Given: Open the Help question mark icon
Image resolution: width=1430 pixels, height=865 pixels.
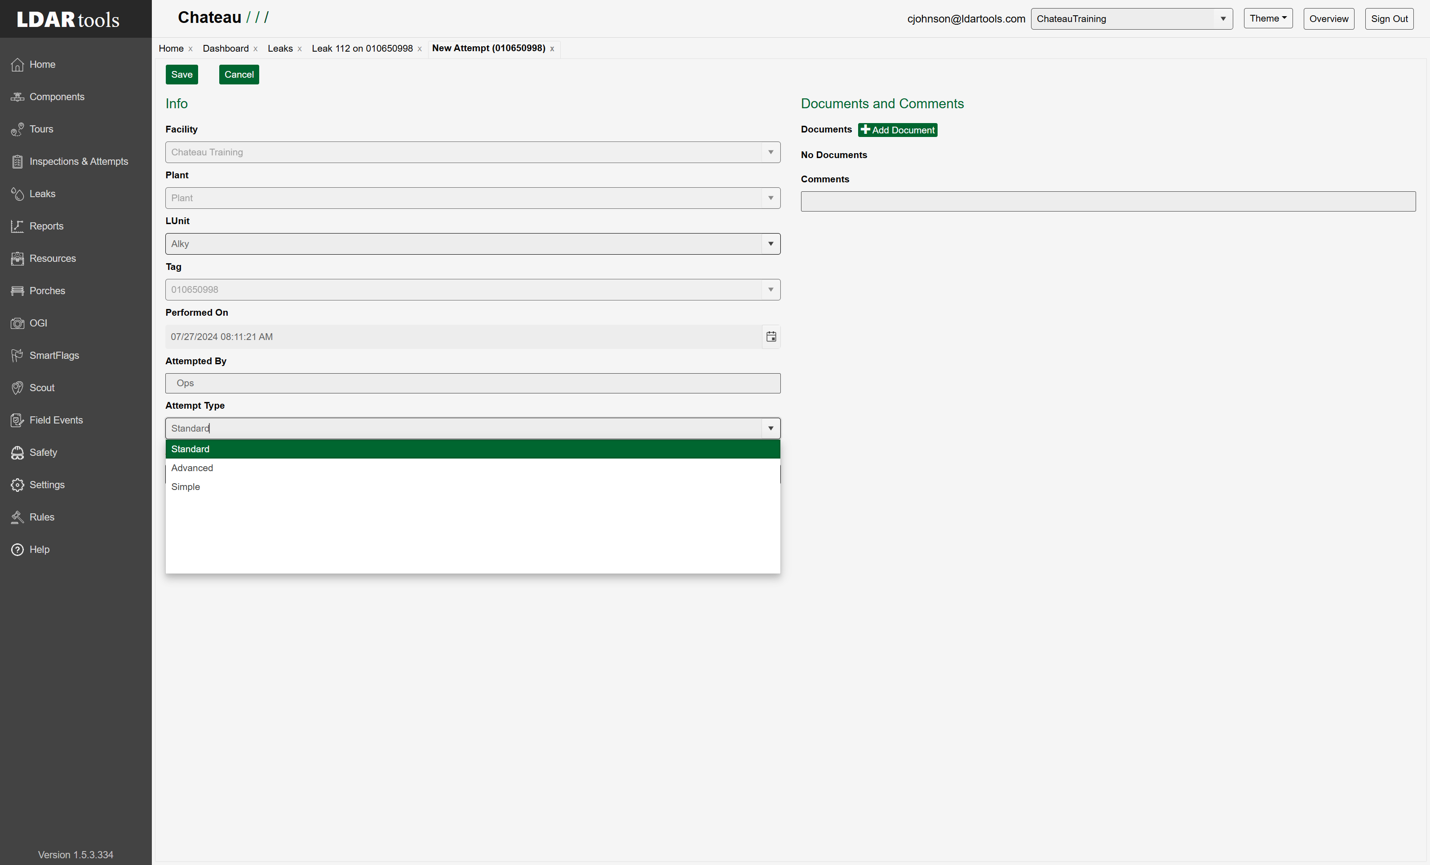Looking at the screenshot, I should tap(18, 550).
